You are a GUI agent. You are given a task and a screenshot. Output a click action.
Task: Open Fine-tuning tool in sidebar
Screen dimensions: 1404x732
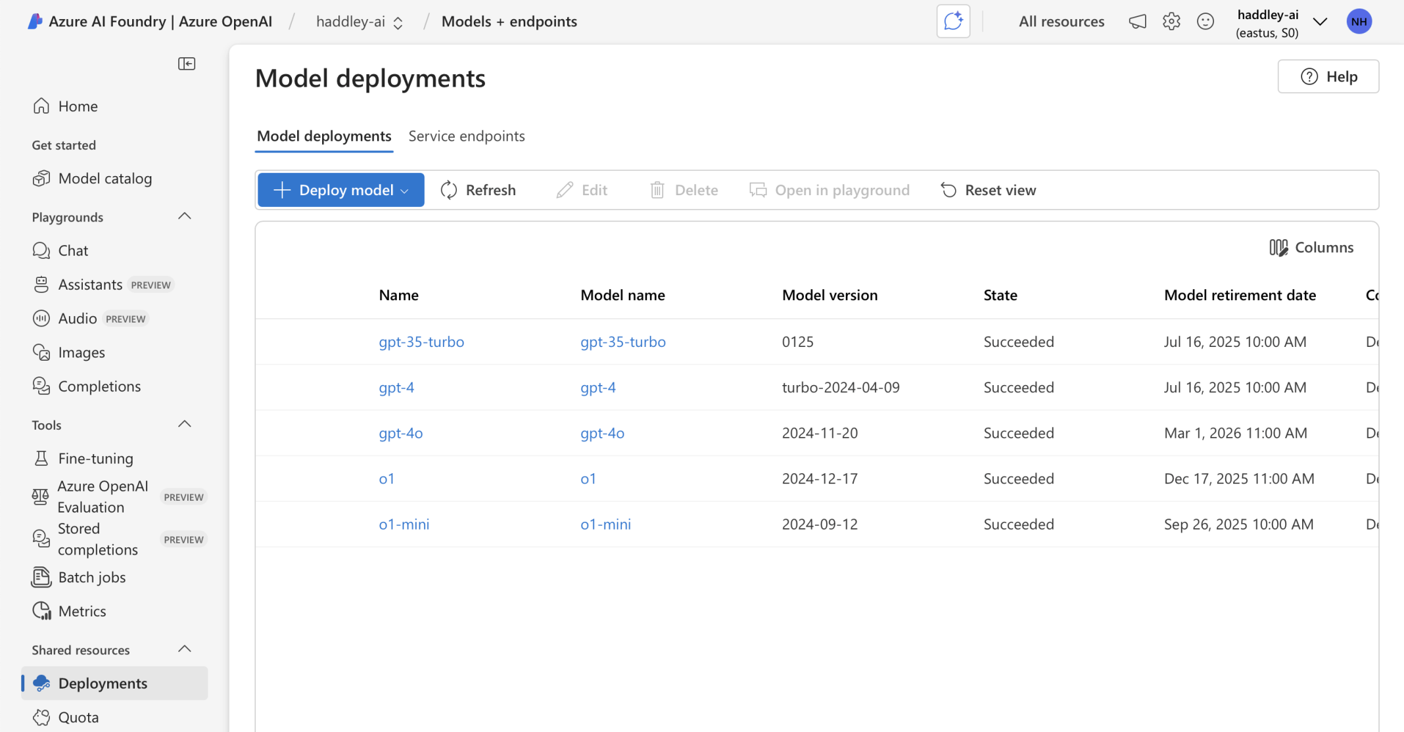[95, 458]
